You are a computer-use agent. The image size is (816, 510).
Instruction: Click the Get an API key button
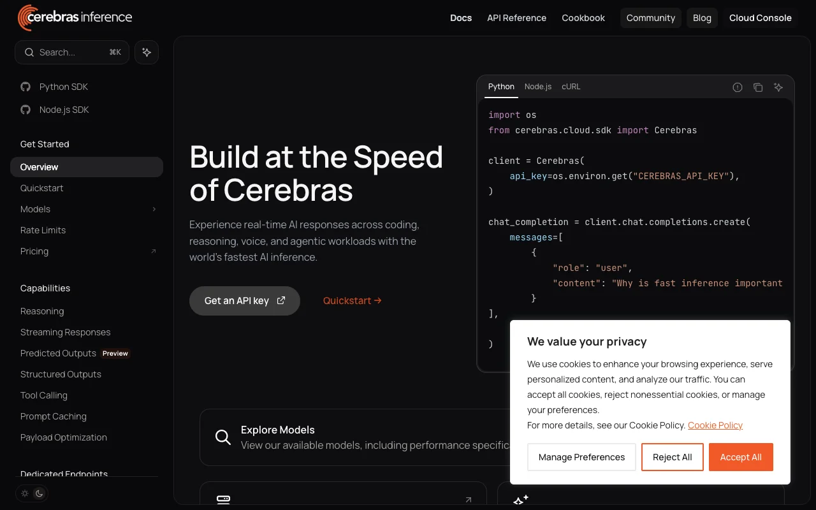pyautogui.click(x=245, y=301)
